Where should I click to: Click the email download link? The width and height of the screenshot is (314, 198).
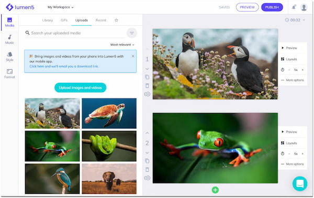click(64, 67)
